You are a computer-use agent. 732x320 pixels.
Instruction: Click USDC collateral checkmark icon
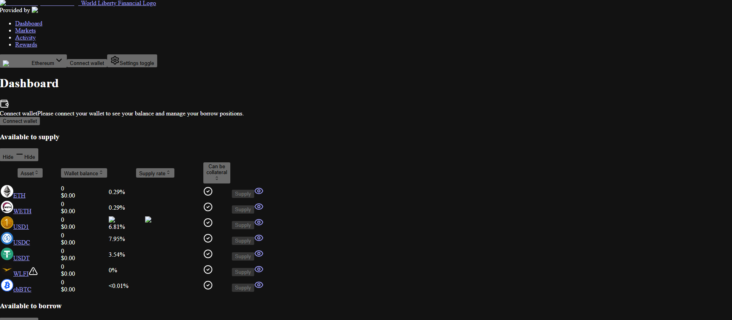(208, 238)
